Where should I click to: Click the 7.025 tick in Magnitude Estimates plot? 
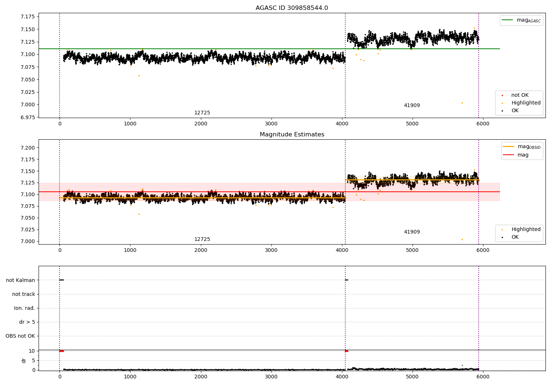(x=28, y=230)
